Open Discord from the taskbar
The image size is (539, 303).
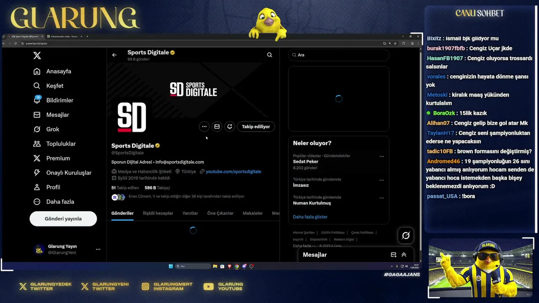pos(244,266)
